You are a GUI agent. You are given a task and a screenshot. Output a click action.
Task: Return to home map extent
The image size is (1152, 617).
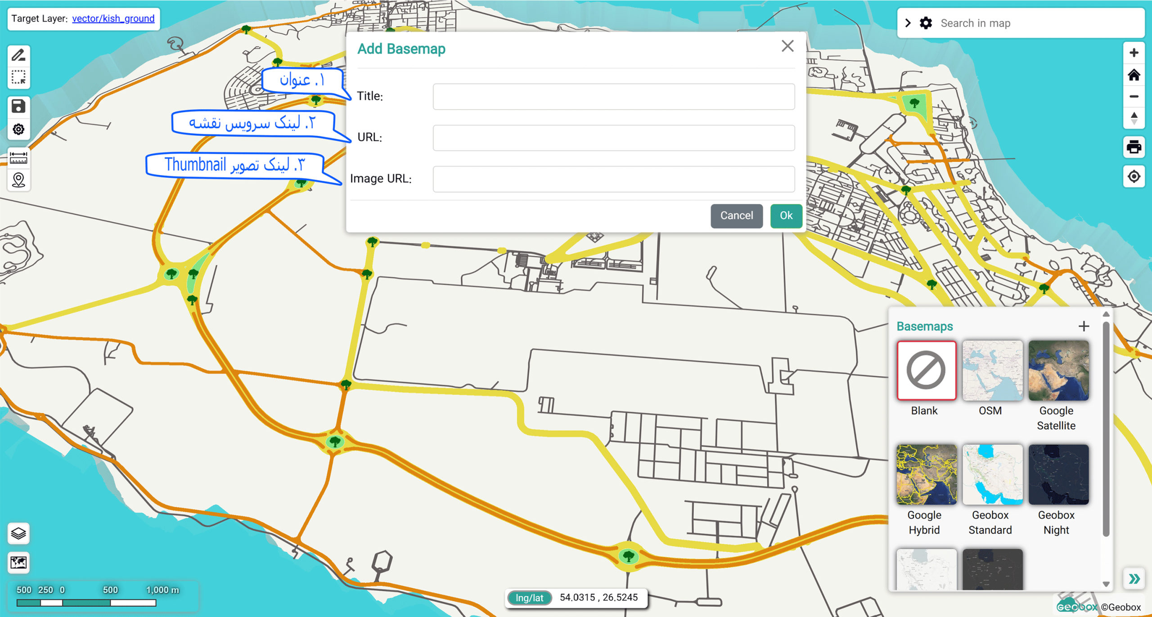pos(1134,75)
